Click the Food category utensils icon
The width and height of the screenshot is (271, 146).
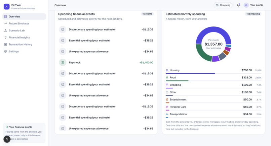tap(167, 78)
